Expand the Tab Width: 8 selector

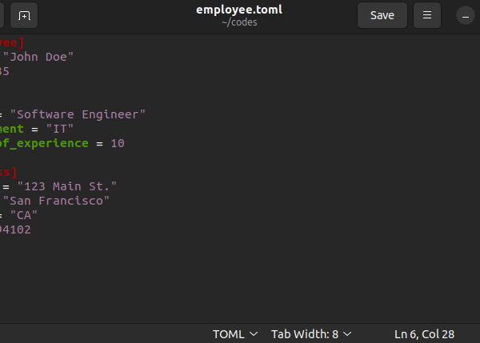(x=311, y=334)
